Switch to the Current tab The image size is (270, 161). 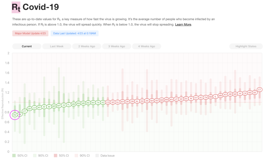pyautogui.click(x=27, y=46)
